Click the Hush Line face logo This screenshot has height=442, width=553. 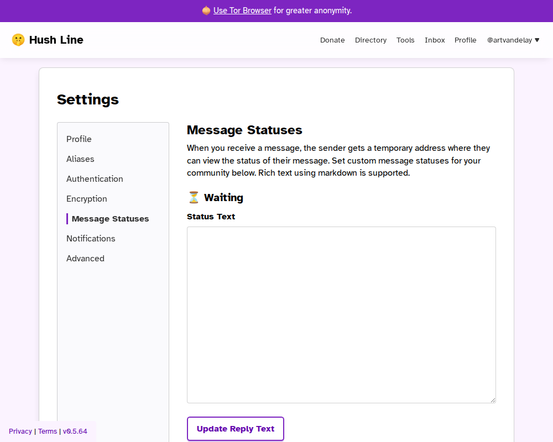click(19, 39)
